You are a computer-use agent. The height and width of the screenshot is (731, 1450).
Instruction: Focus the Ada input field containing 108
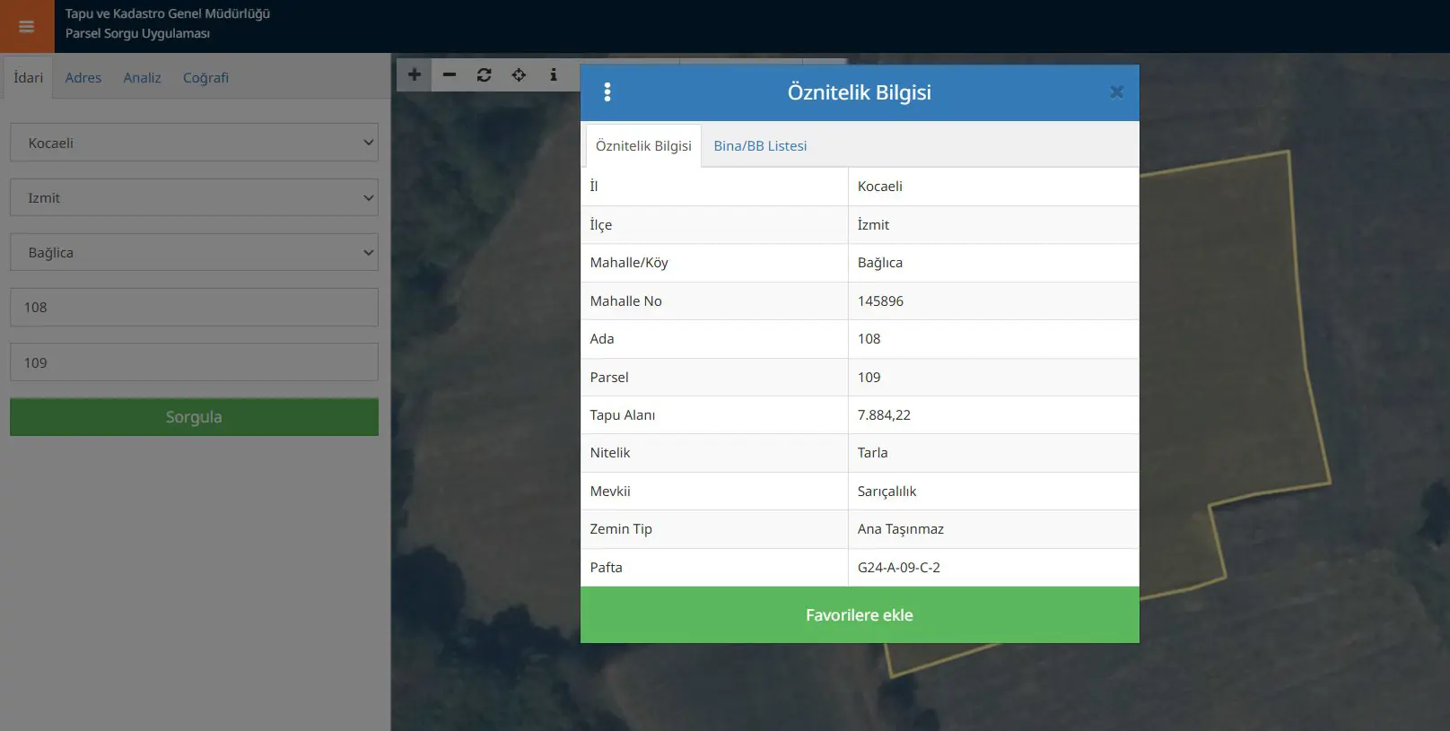coord(194,307)
